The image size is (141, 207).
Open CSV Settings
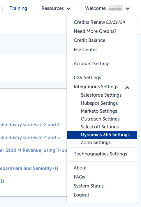coord(87,78)
